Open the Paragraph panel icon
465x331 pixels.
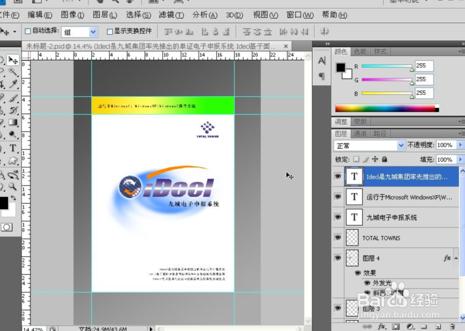[x=322, y=76]
